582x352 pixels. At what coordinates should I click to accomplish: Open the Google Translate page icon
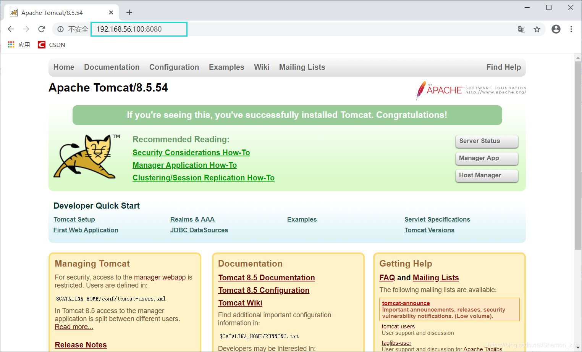tap(521, 29)
